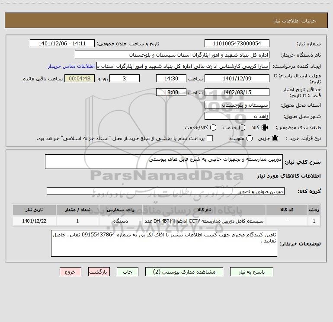
Task: Click the پاسخ به نیاز button
Action: click(251, 272)
